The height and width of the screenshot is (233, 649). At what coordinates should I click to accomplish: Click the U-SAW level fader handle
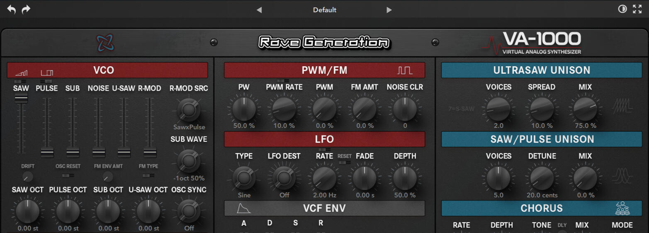(124, 153)
